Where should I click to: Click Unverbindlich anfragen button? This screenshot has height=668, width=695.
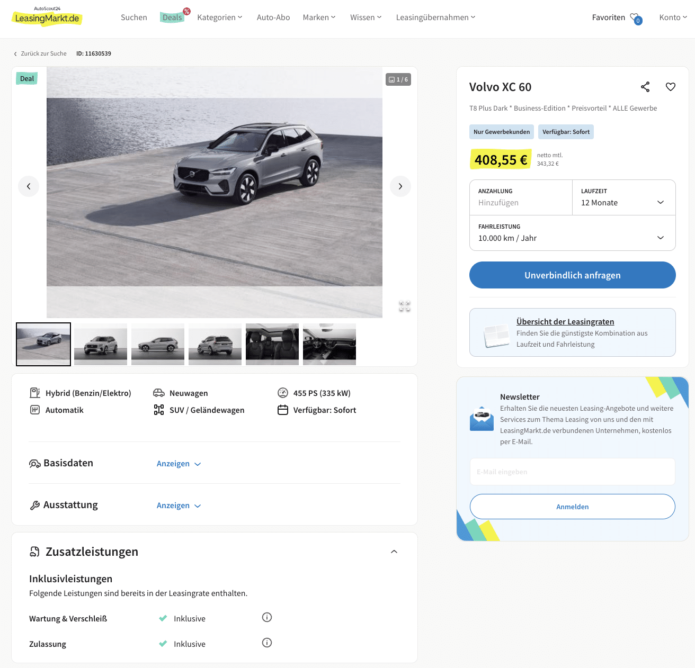pos(572,275)
